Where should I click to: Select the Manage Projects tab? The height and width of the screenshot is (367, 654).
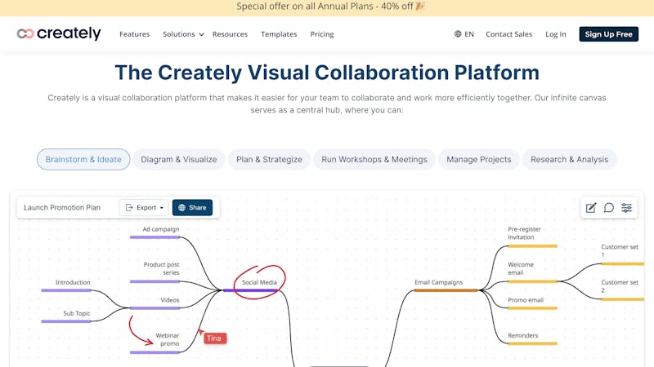click(479, 159)
